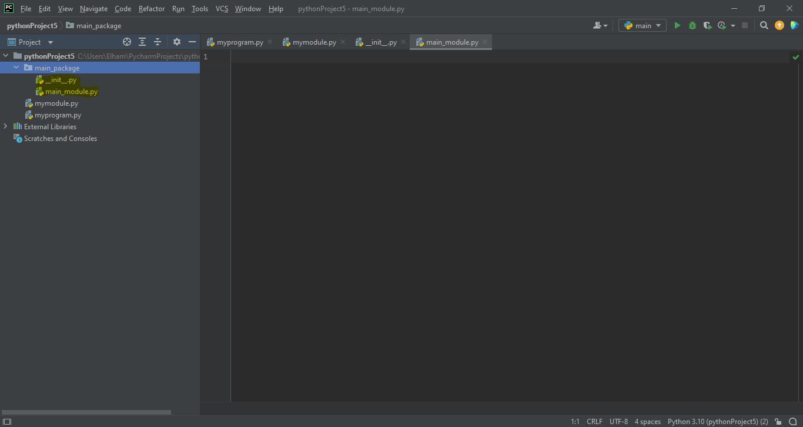This screenshot has width=803, height=427.
Task: Open the Refactor menu
Action: 151,9
